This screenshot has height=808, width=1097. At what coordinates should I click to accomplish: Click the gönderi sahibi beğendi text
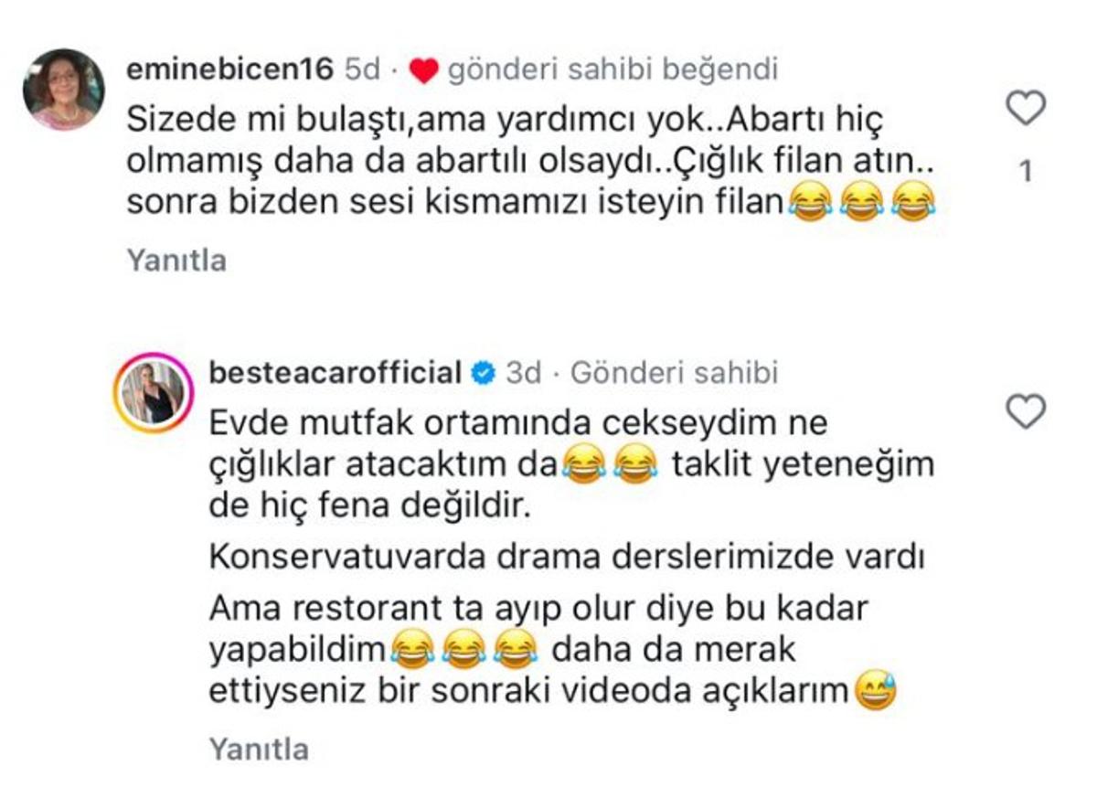point(612,69)
